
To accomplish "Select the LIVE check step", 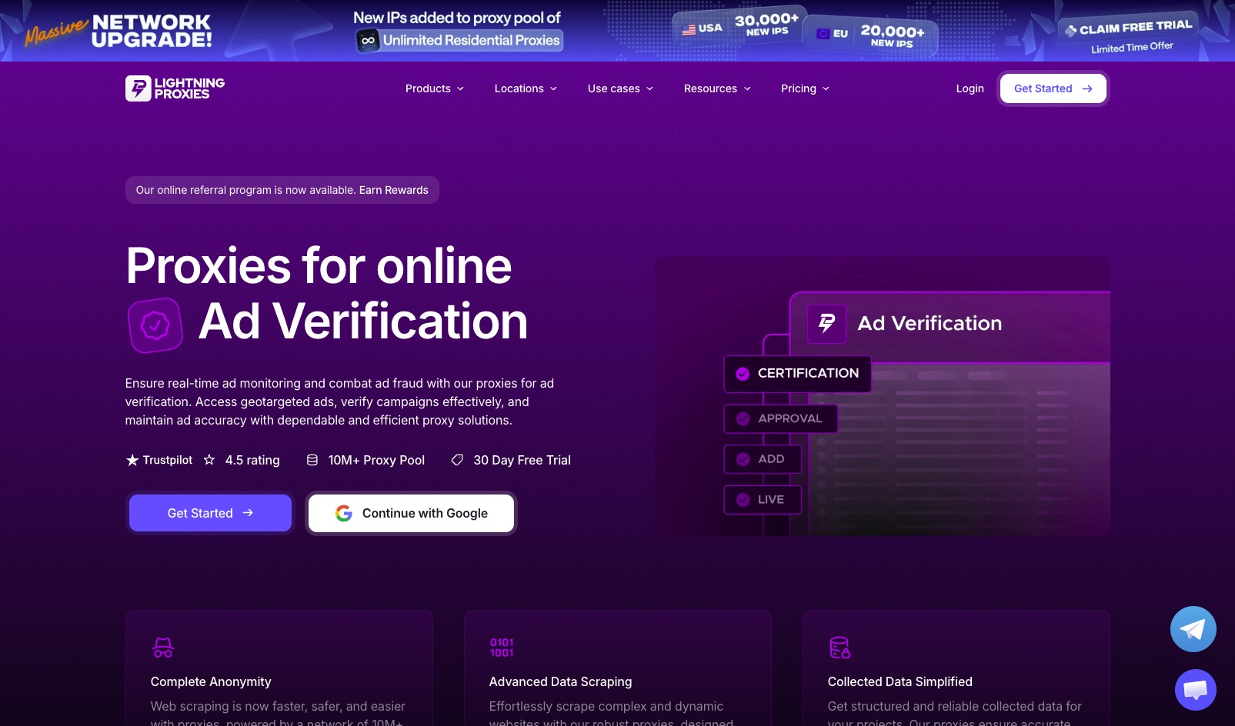I will pyautogui.click(x=762, y=499).
